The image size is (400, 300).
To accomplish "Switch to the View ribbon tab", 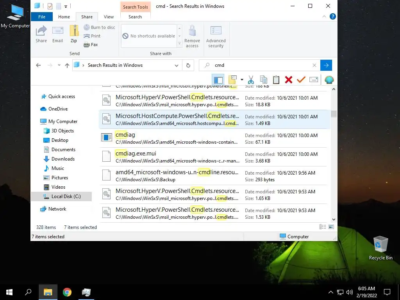I will tap(109, 17).
